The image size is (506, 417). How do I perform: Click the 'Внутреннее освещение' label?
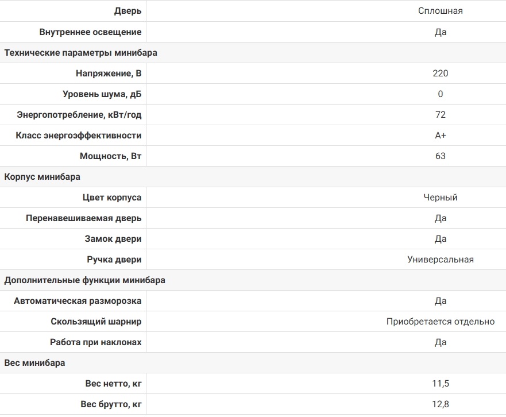pyautogui.click(x=90, y=32)
